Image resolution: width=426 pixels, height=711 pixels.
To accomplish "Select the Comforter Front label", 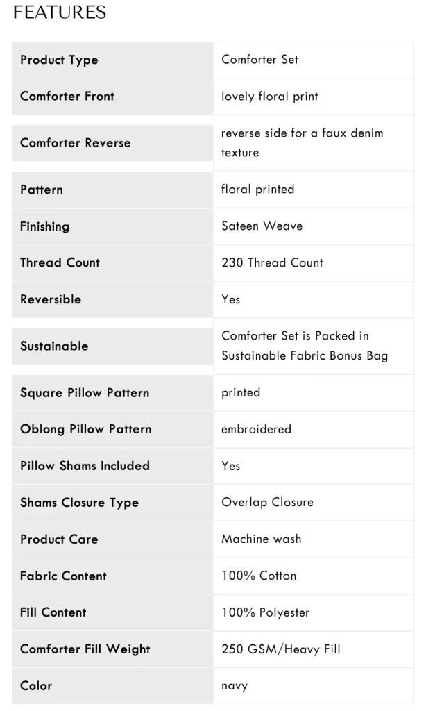I will (67, 96).
